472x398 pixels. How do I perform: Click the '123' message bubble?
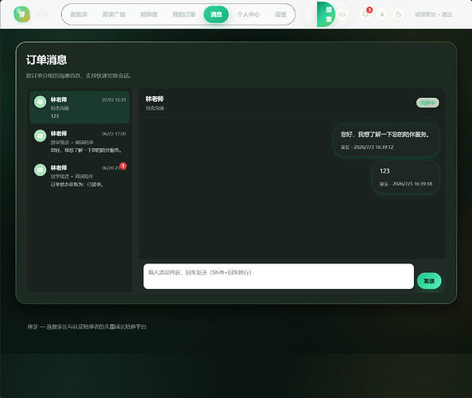[405, 178]
